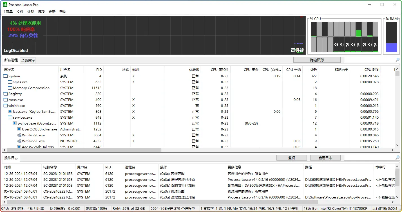Viewport: 402px width, 212px height.
Task: Click the 29% 内存负载 text
Action: click(23, 35)
